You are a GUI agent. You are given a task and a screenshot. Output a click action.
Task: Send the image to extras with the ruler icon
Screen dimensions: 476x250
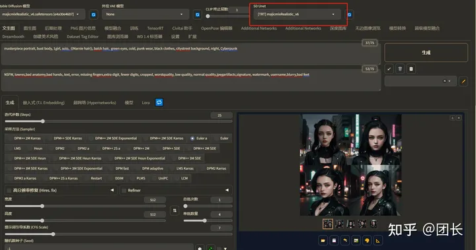click(377, 241)
